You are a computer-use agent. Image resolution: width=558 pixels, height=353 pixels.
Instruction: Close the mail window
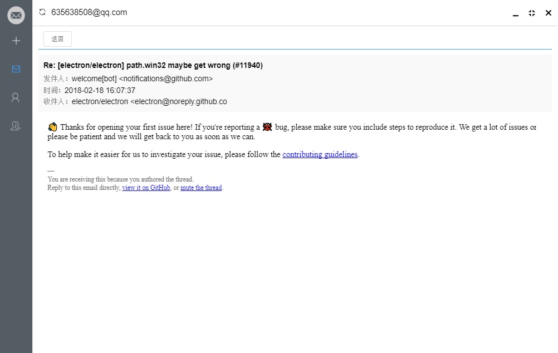click(x=549, y=13)
